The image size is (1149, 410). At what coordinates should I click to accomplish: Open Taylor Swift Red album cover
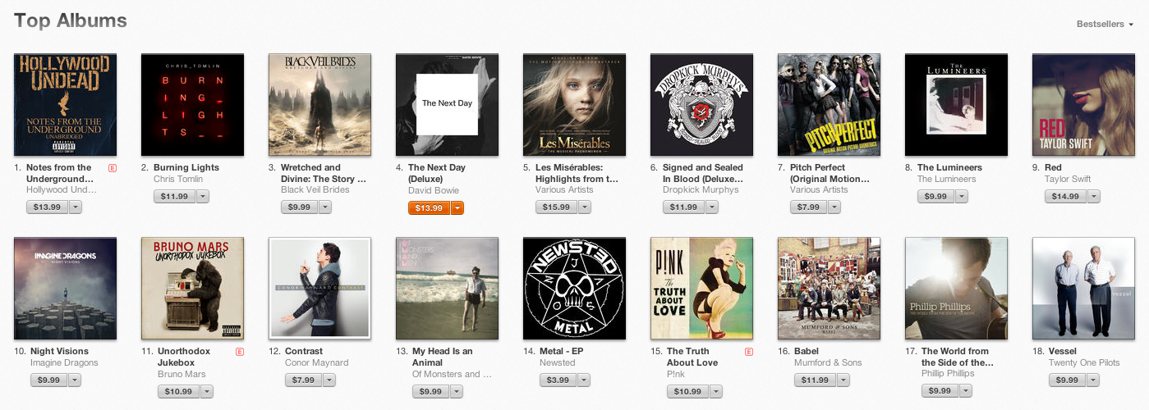coord(1083,104)
